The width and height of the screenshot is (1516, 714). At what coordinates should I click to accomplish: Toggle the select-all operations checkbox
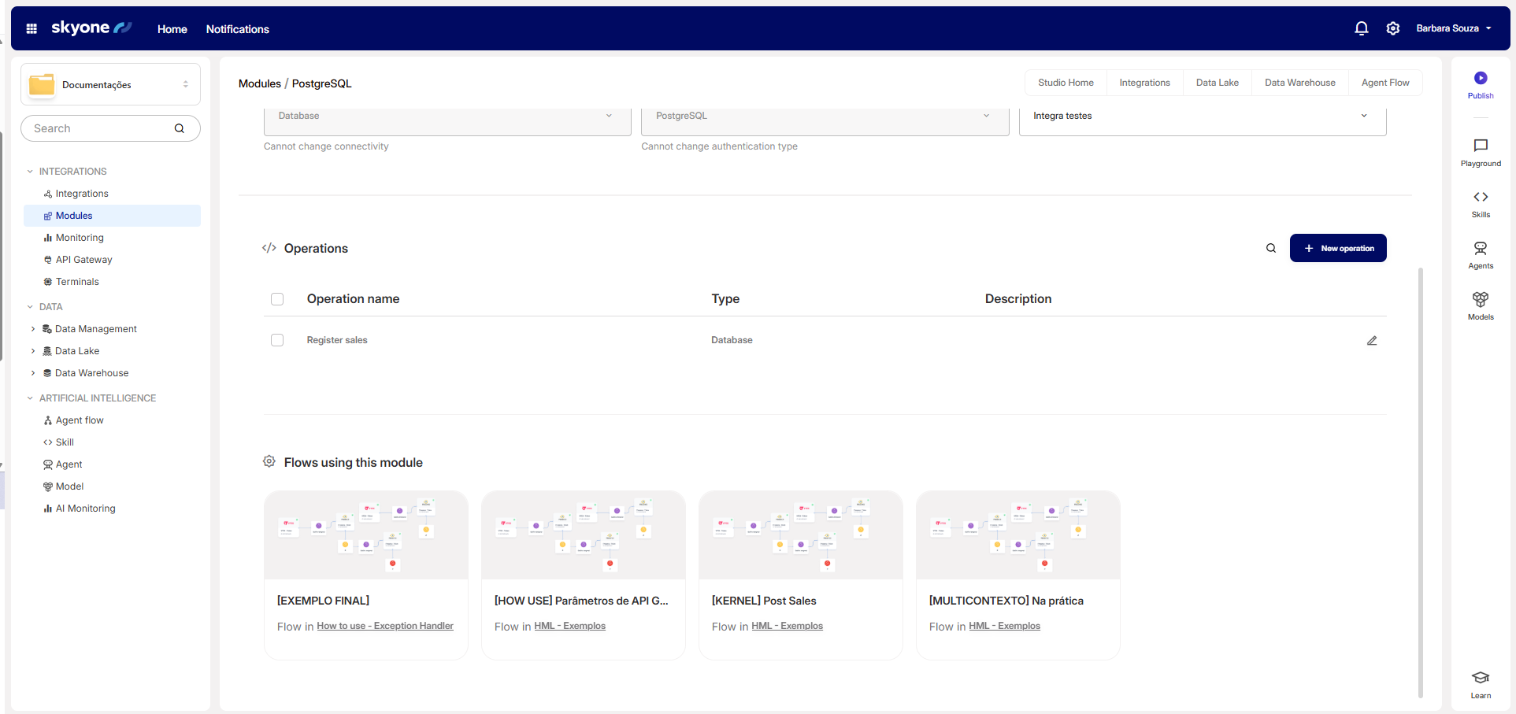point(277,299)
